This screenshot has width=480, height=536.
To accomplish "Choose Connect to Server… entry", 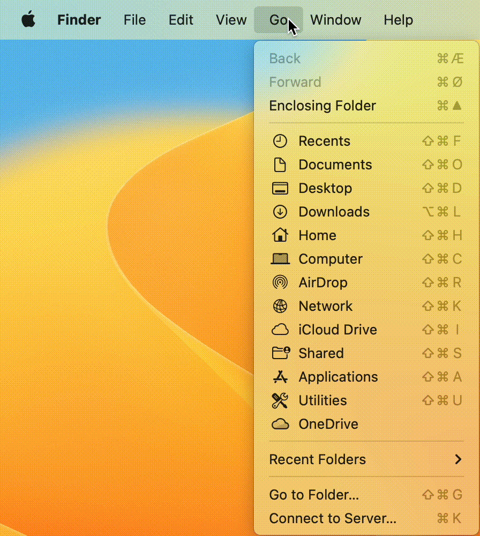I will tap(333, 518).
